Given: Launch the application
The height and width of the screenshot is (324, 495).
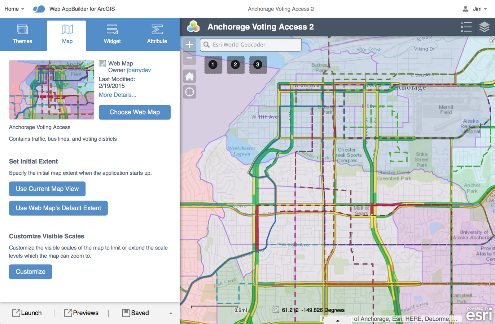Looking at the screenshot, I should 27,313.
